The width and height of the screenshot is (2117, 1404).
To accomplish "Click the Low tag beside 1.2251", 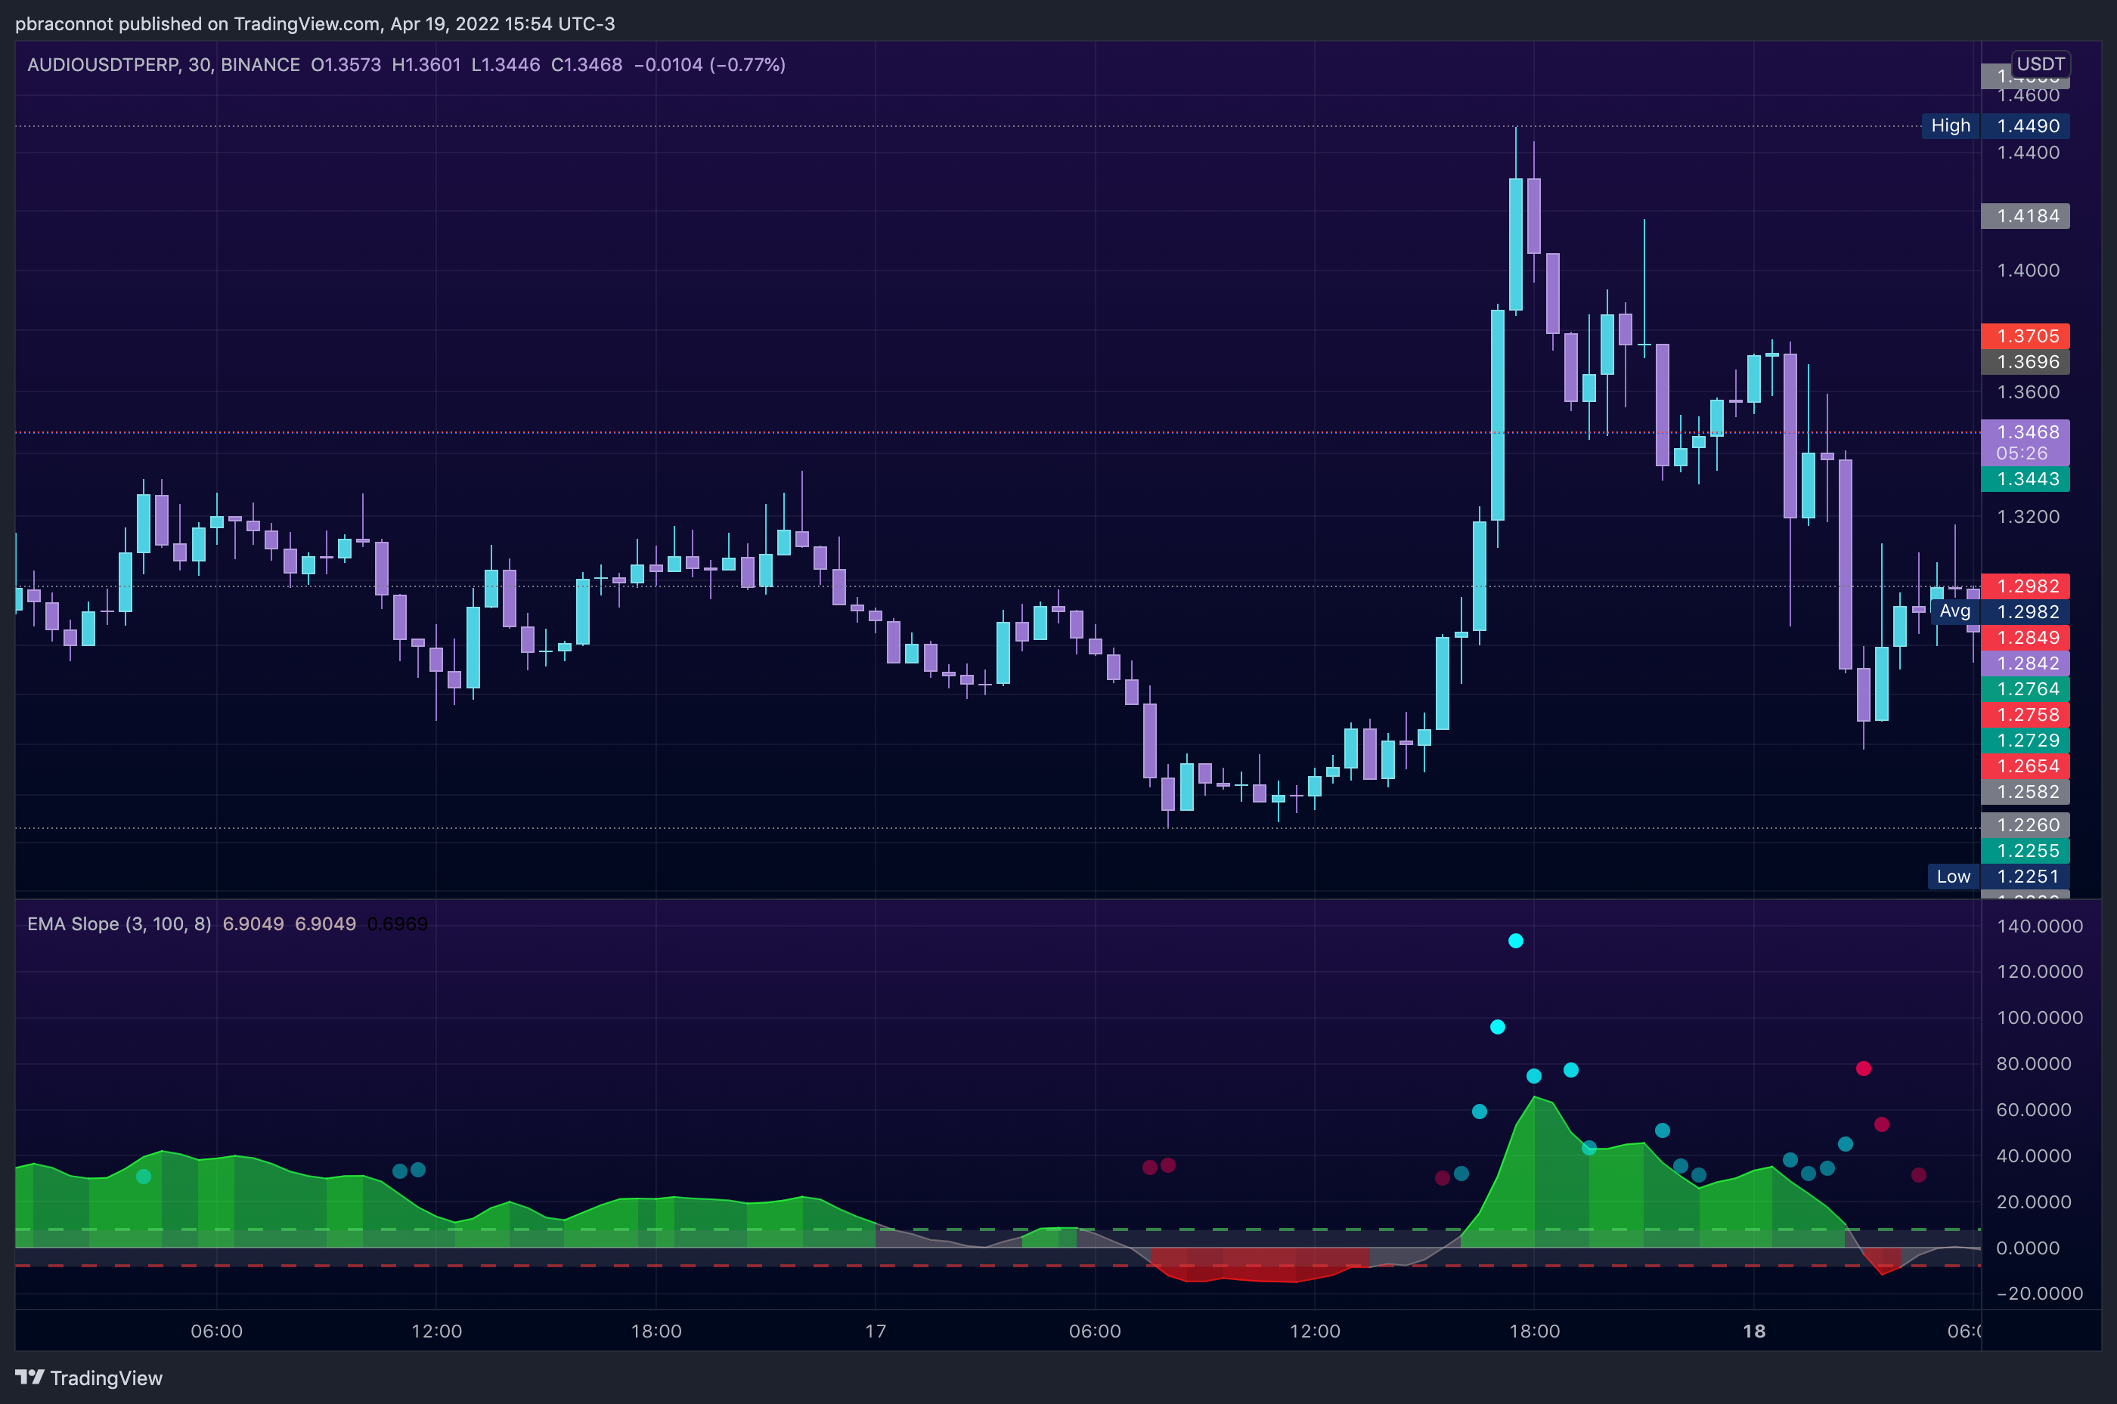I will click(x=1953, y=877).
